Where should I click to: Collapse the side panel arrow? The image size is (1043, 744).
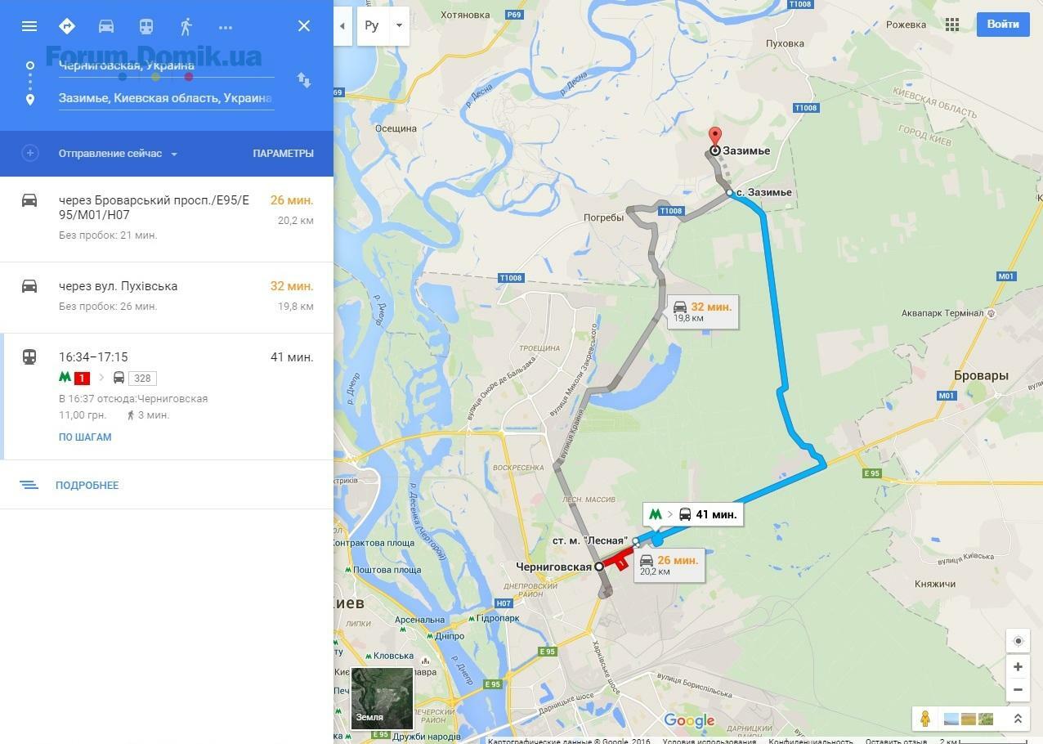tap(342, 25)
